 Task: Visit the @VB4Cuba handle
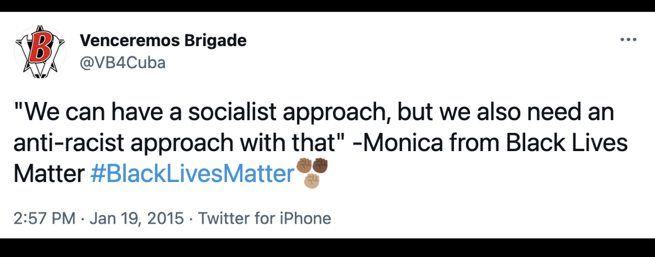123,63
